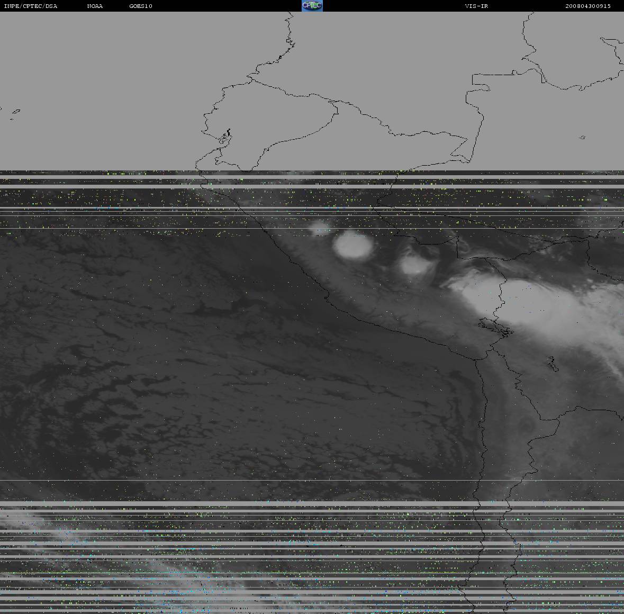624x614 pixels.
Task: Select the INPE/CPTEC/DSA header text
Action: [31, 6]
